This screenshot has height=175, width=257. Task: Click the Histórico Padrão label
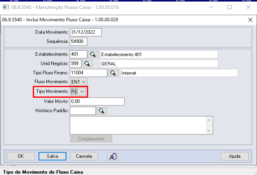click(x=52, y=111)
